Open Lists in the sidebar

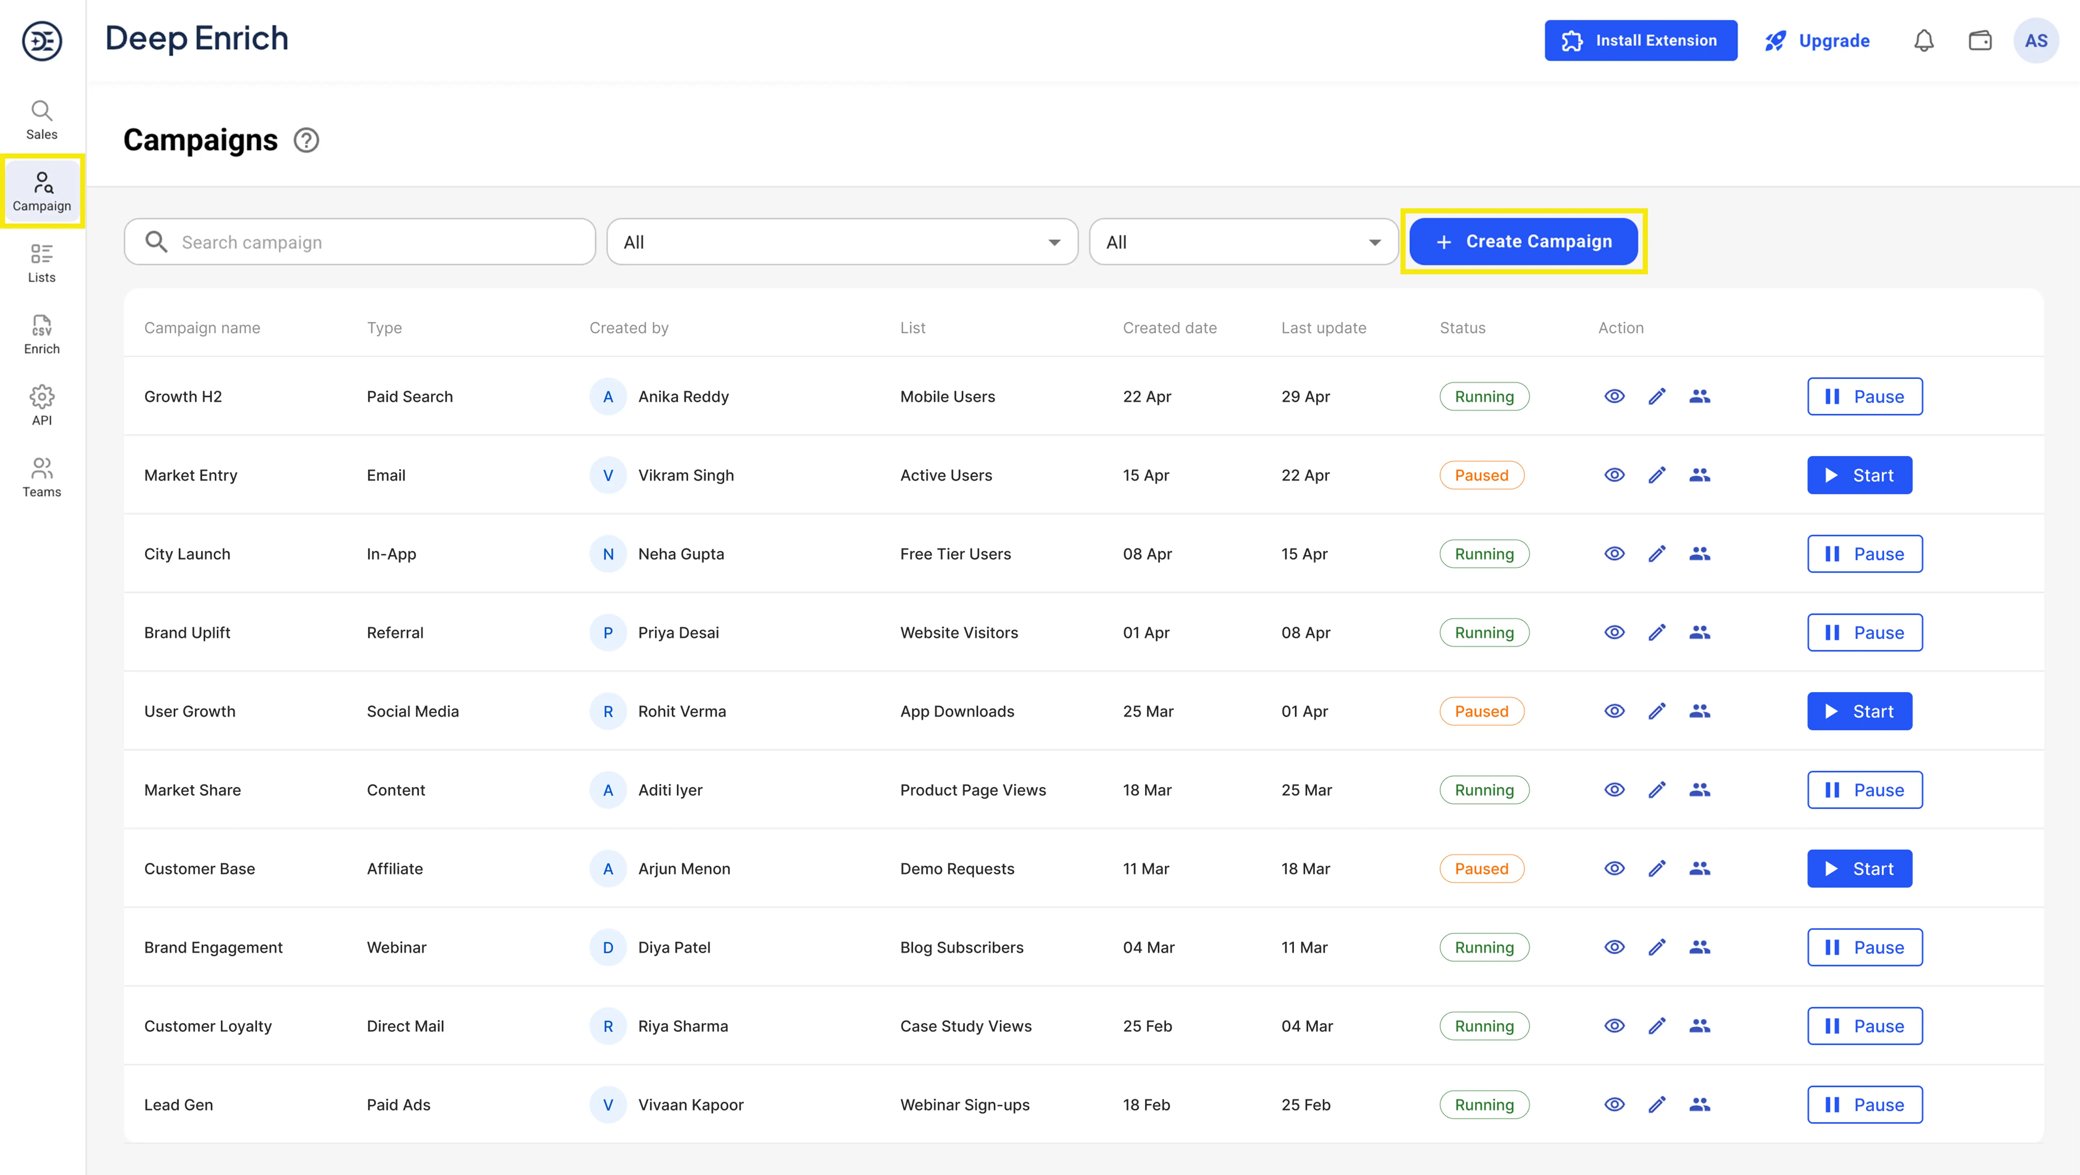point(42,264)
